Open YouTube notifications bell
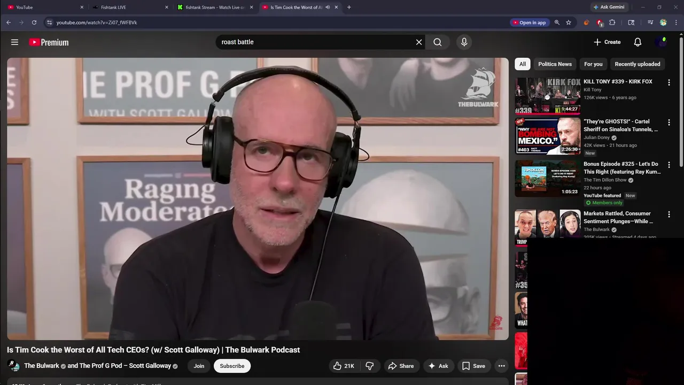This screenshot has height=385, width=684. pos(638,42)
